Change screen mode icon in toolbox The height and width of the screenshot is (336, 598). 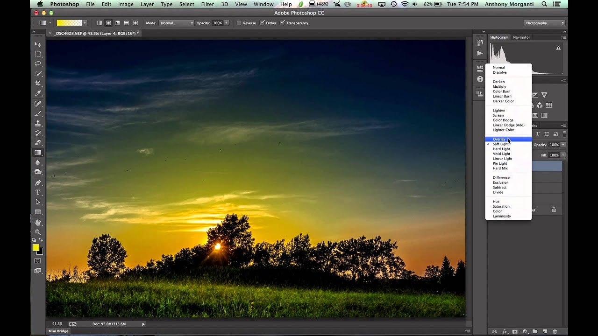tap(38, 271)
